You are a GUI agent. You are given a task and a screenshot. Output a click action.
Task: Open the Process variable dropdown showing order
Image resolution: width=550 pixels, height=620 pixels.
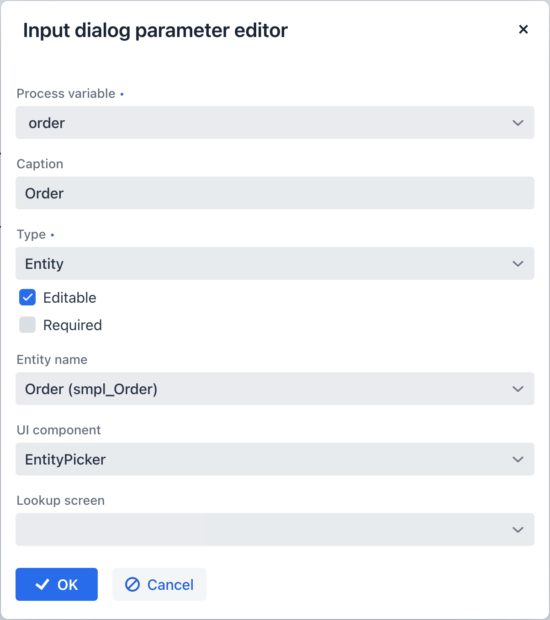click(x=274, y=123)
